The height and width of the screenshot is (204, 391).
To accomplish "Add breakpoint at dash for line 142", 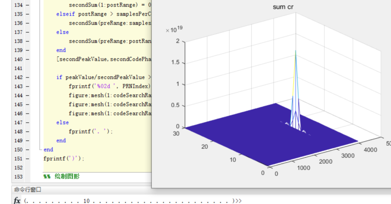I will coord(27,77).
